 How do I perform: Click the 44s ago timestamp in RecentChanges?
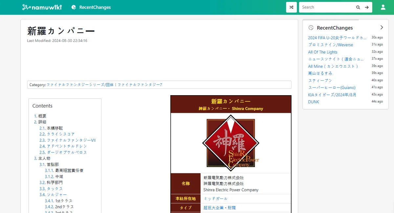377,101
